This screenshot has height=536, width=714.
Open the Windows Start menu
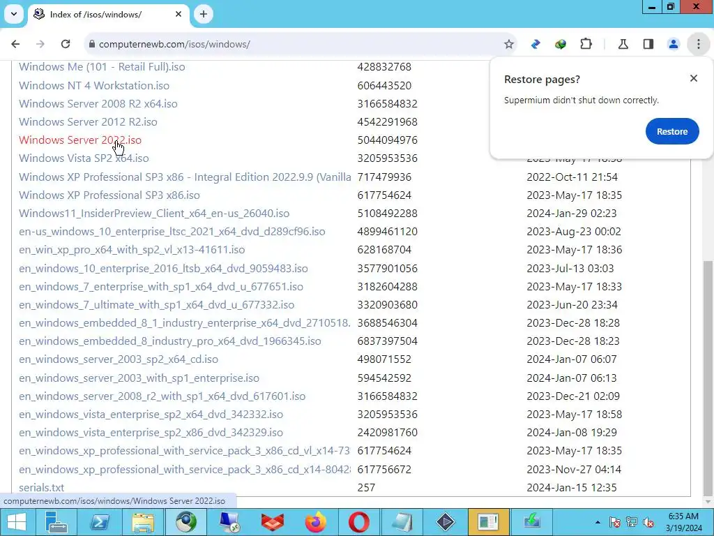tap(17, 522)
